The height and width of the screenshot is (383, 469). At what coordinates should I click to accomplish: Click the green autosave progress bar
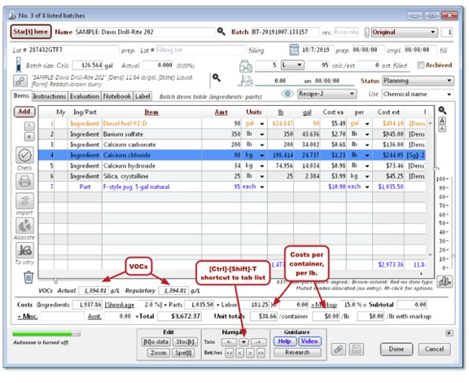pos(46,333)
